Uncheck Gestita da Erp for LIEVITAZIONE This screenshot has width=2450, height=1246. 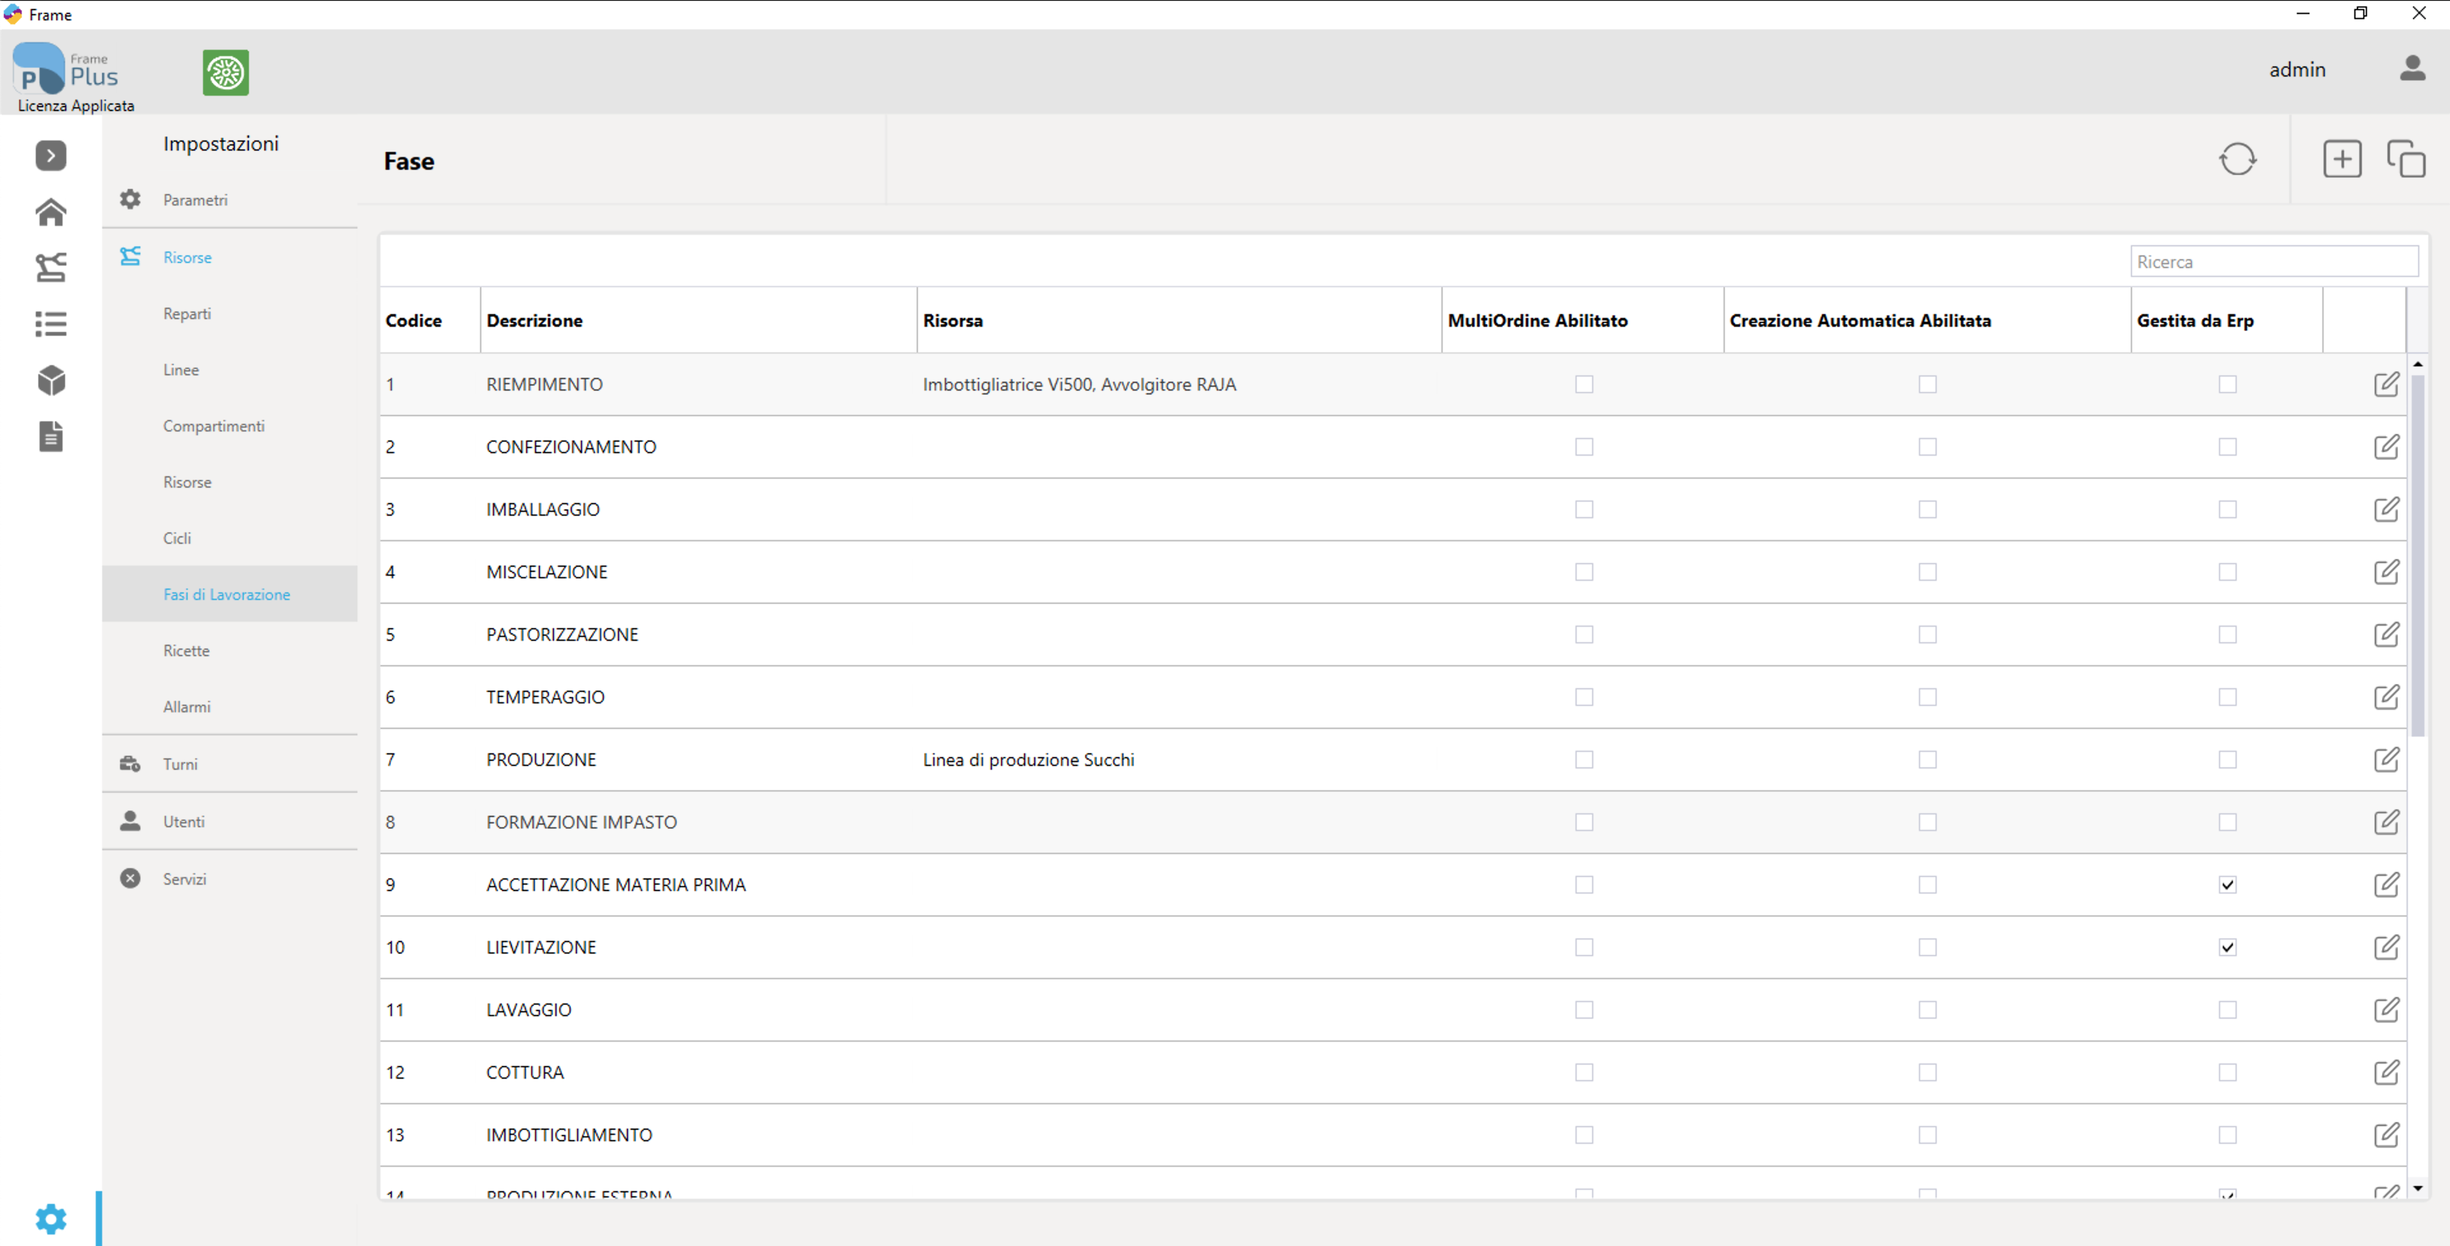pos(2227,947)
